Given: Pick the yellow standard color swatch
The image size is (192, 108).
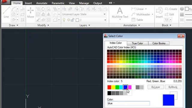Looking at the screenshot, I should [x=113, y=87].
